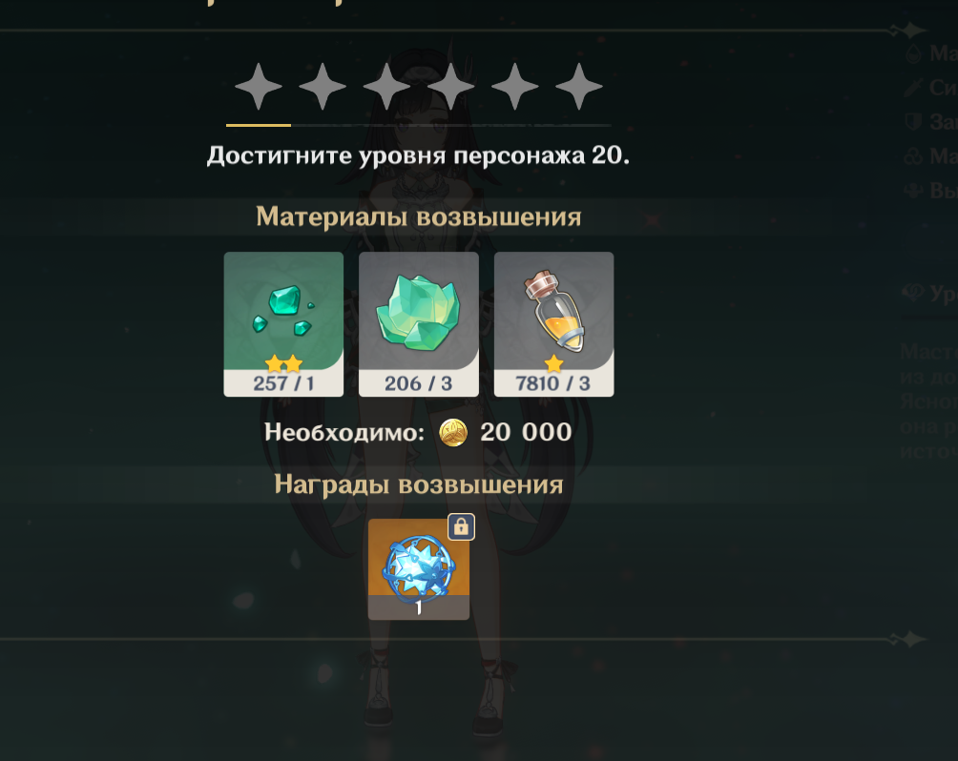958x761 pixels.
Task: Click the gold Mora coin icon
Action: (453, 433)
